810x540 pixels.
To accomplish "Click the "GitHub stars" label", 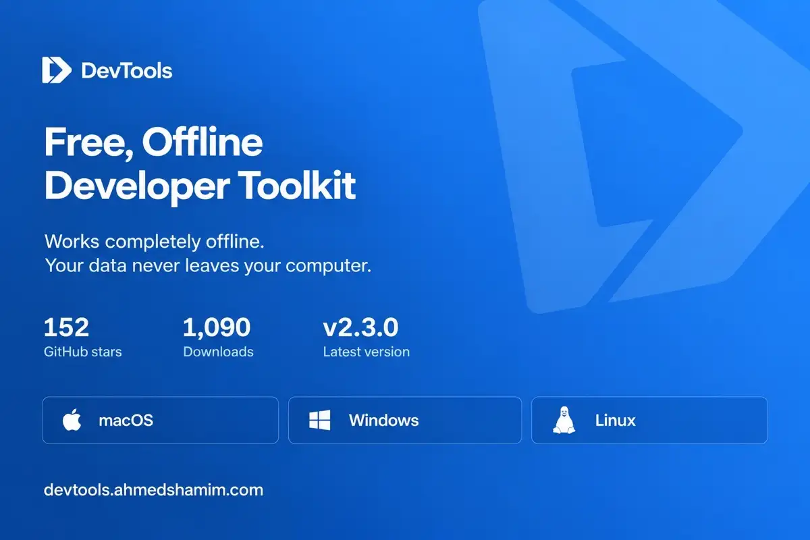I will [x=83, y=352].
